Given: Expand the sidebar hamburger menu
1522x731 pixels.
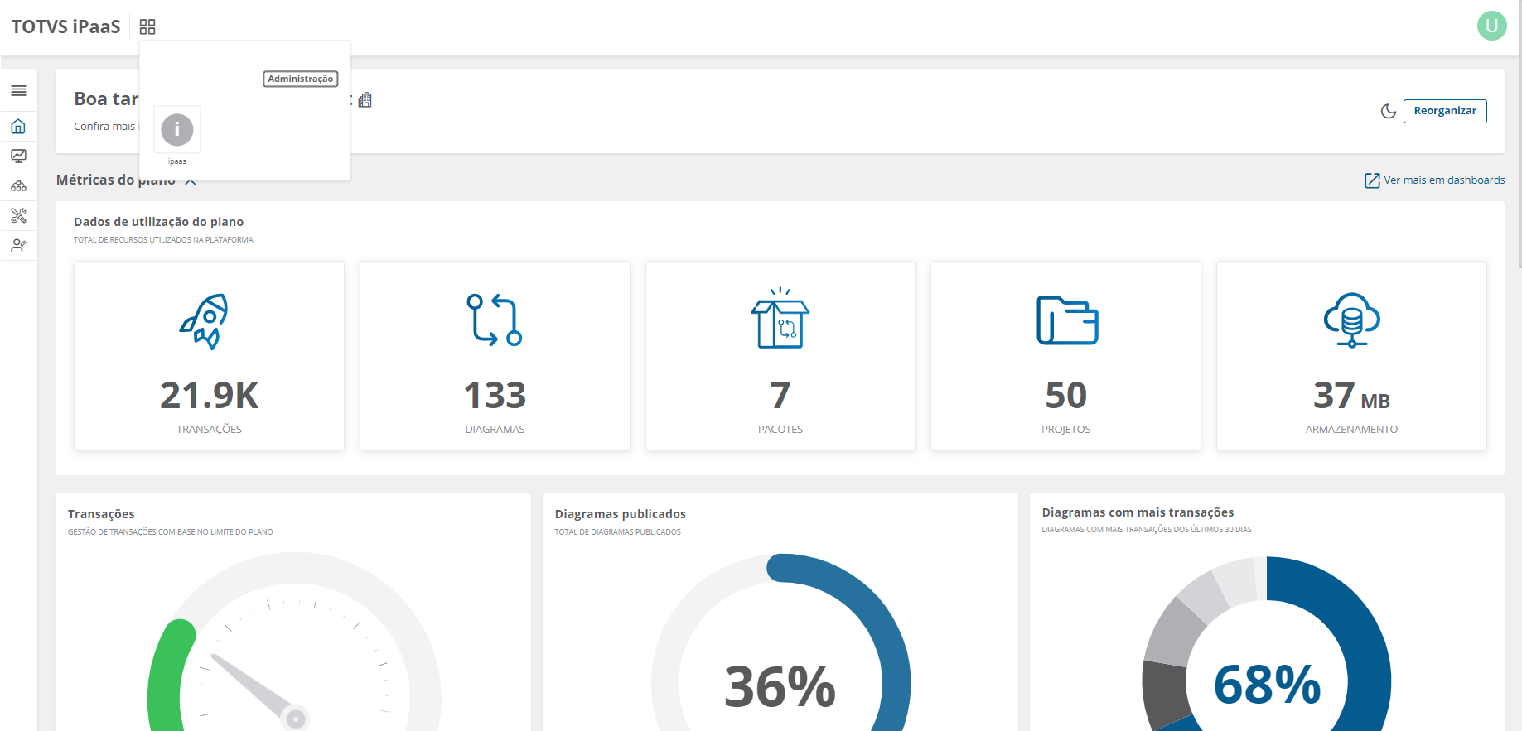Looking at the screenshot, I should [x=18, y=90].
